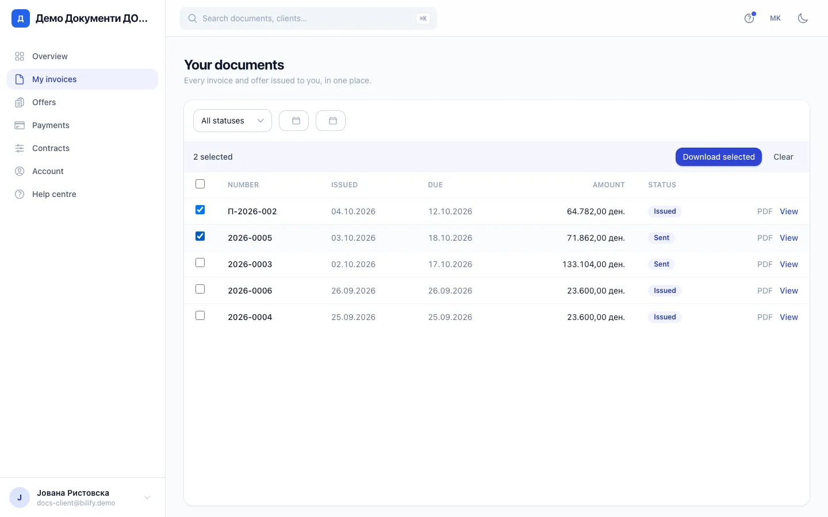Click the Payments card icon
828x517 pixels.
[20, 125]
